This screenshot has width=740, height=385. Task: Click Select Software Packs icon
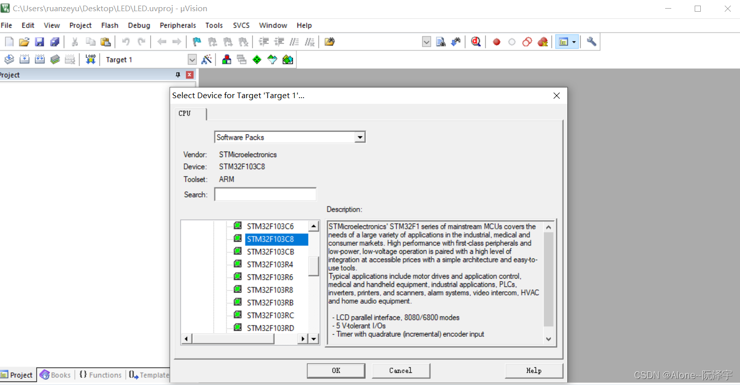tap(272, 60)
